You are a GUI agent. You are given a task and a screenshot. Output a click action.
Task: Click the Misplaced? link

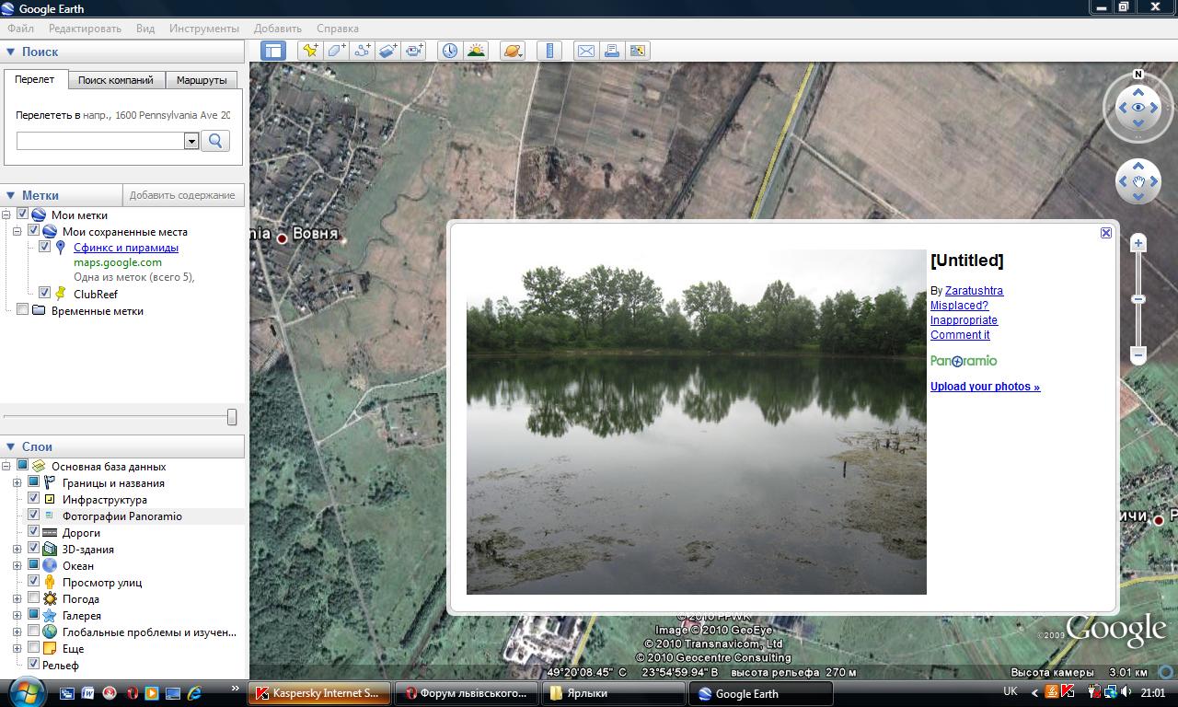tap(959, 306)
